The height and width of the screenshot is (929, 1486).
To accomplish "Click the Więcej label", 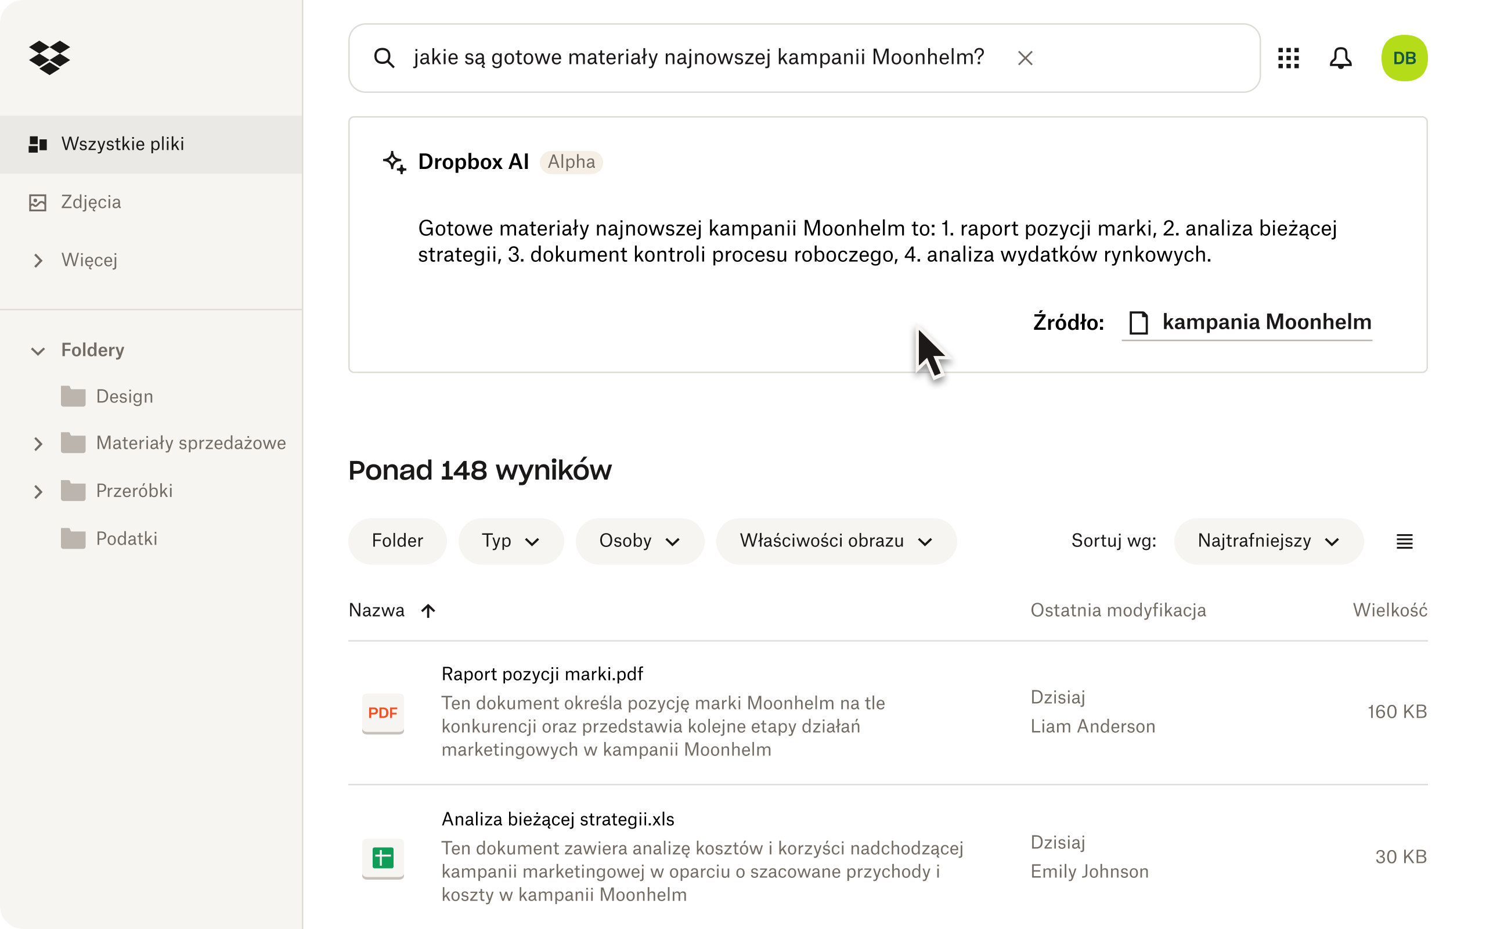I will [89, 261].
